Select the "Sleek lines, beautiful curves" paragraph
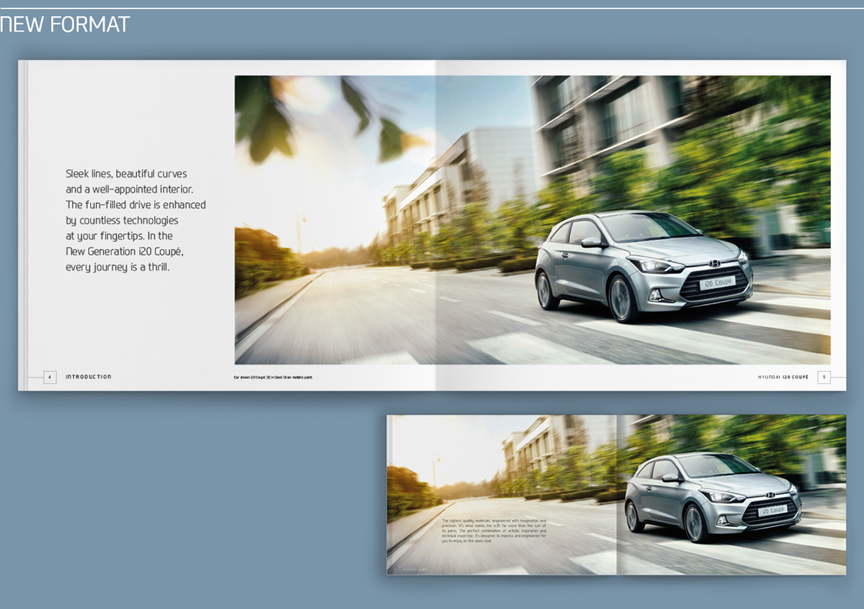 [x=135, y=220]
